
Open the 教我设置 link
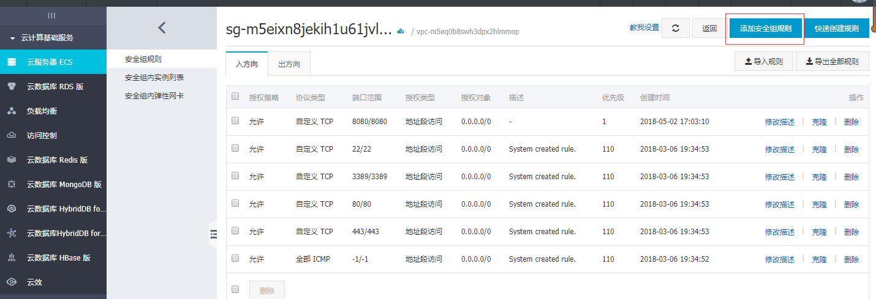[x=644, y=28]
